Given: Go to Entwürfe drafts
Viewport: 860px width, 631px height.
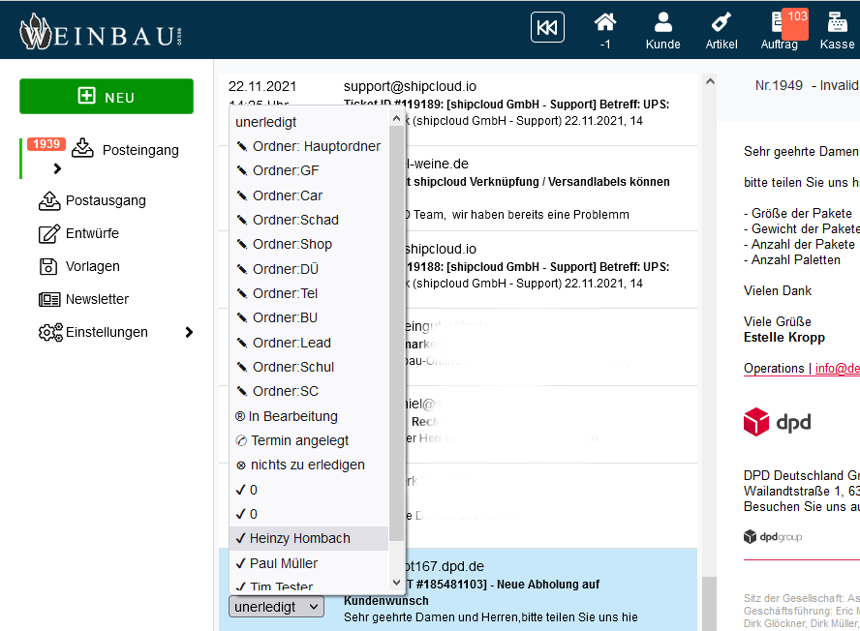Looking at the screenshot, I should [92, 233].
